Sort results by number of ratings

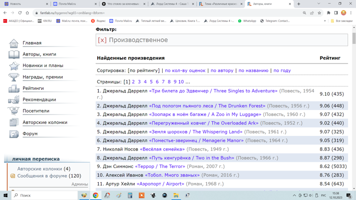pos(185,70)
